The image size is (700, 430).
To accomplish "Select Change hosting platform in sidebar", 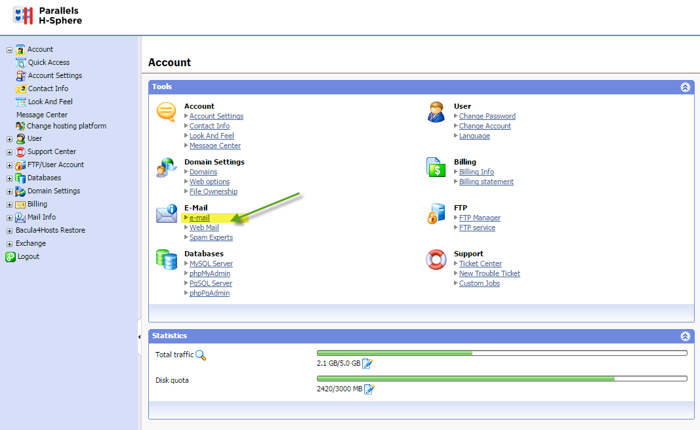I will coord(66,126).
